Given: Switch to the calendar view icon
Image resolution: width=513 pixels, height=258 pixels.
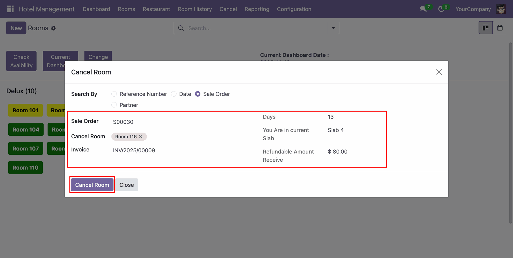Looking at the screenshot, I should [500, 28].
